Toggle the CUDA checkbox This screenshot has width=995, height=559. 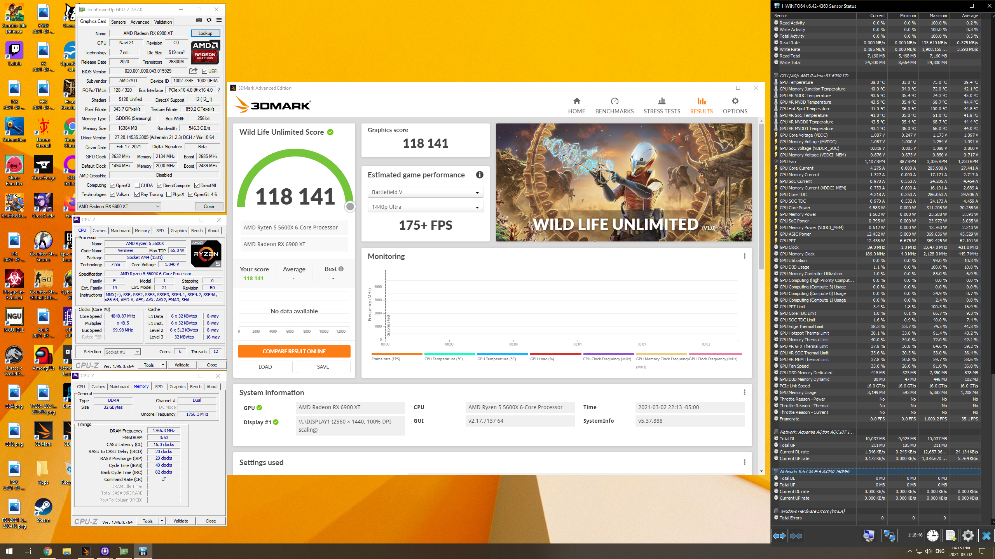tap(137, 186)
